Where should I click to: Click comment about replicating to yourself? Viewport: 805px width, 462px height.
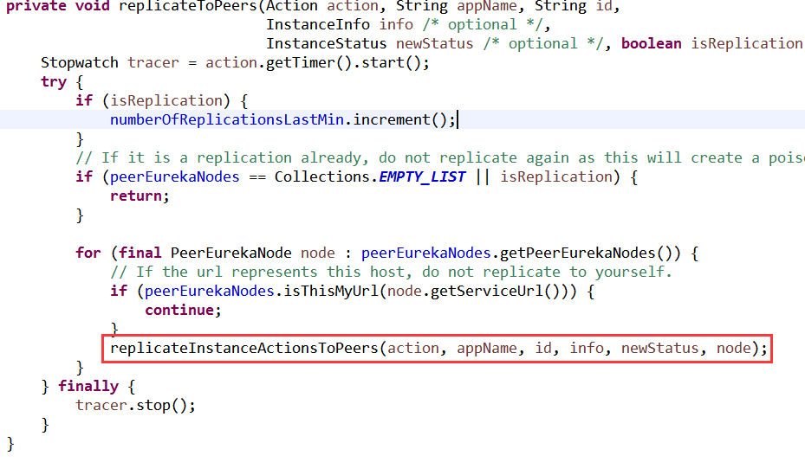pos(391,272)
